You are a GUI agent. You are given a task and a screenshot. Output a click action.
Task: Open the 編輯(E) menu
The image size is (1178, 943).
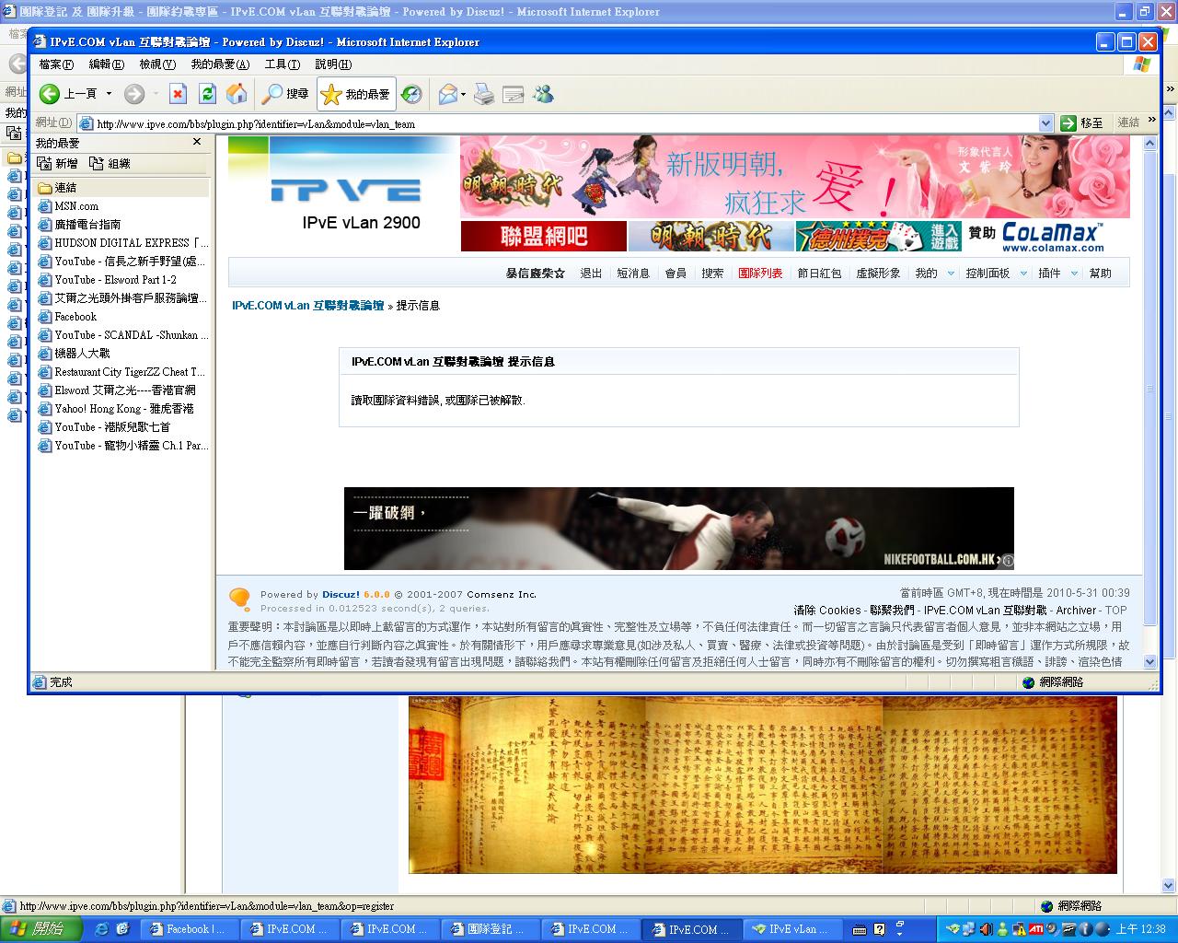pos(106,64)
